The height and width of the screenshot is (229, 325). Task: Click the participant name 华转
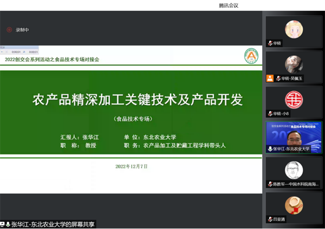(277, 43)
